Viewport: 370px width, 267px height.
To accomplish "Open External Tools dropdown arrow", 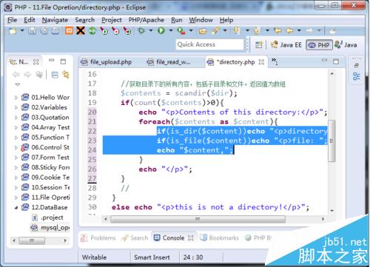I will 191,31.
